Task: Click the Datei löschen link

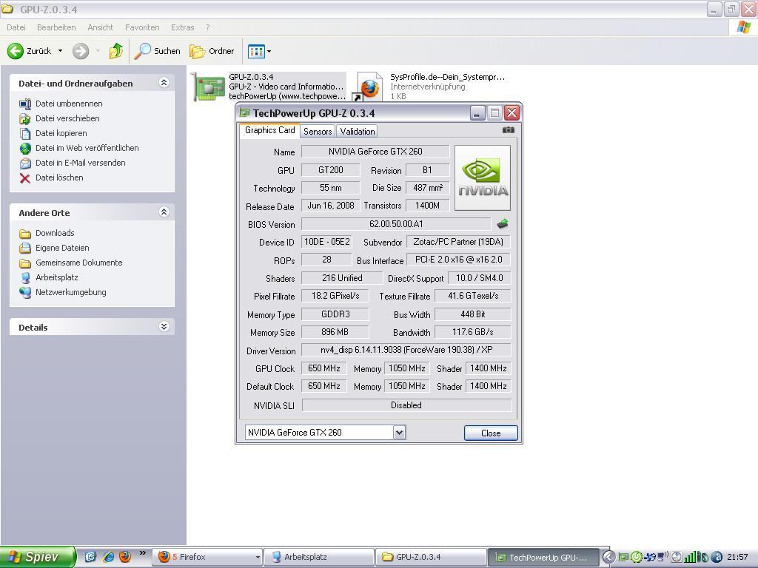Action: [x=59, y=177]
